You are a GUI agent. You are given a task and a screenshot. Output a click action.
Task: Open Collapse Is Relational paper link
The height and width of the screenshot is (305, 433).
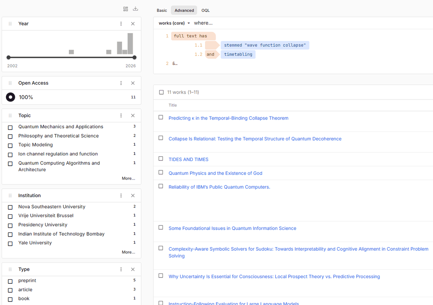click(255, 139)
